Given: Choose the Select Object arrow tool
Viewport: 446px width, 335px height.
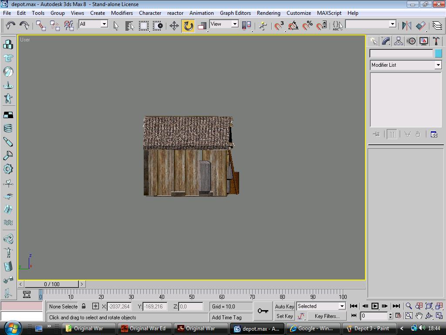Looking at the screenshot, I should (116, 26).
